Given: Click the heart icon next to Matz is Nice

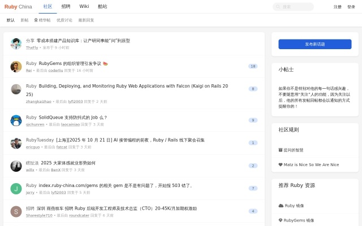Looking at the screenshot, I should pyautogui.click(x=281, y=165).
